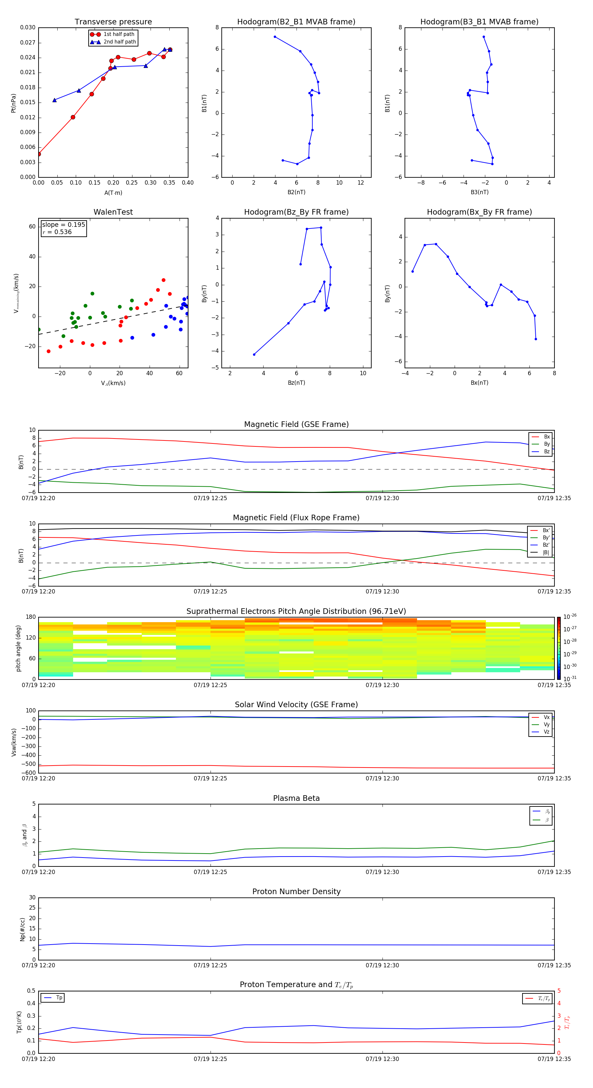
Task: Click the "Magnetic Field (Flux Rope Frame)" title
Action: pyautogui.click(x=296, y=518)
